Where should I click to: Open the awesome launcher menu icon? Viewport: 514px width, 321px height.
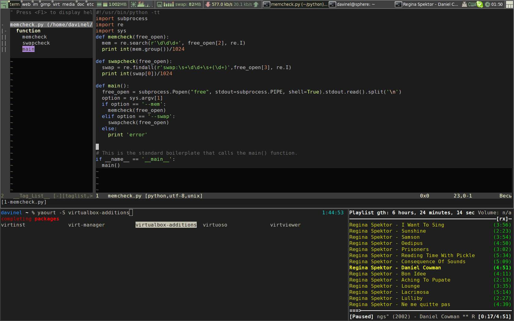click(4, 4)
